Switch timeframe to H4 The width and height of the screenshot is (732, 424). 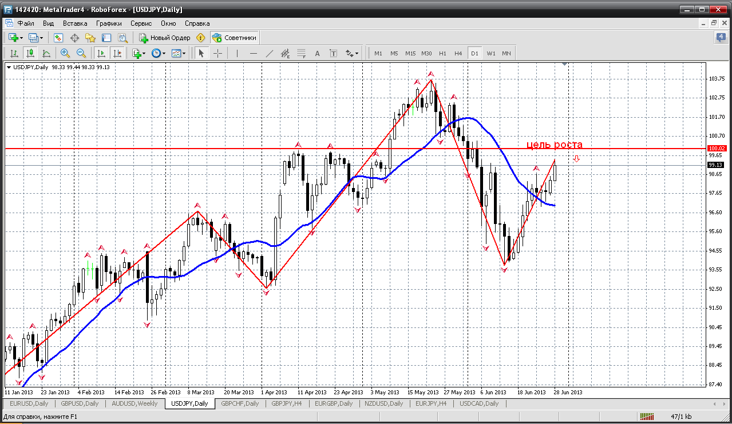[x=458, y=53]
